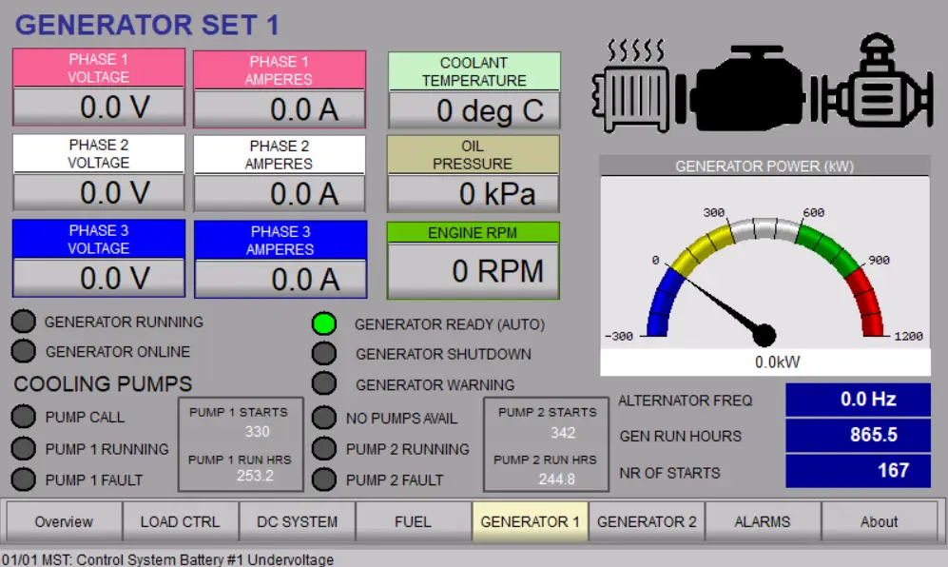This screenshot has height=567, width=948.
Task: Click the Pump 2 Running indicator light
Action: coord(325,449)
